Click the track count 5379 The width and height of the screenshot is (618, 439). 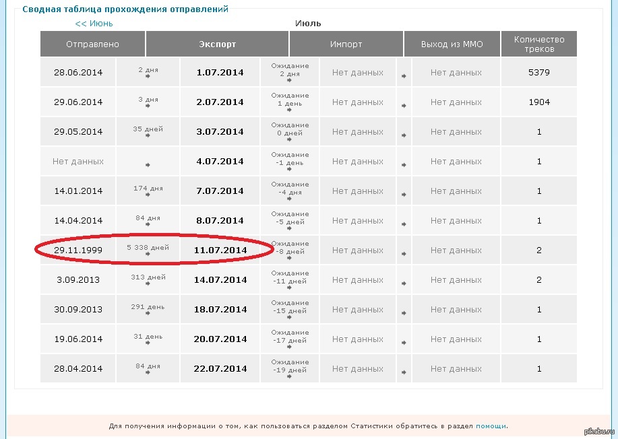pyautogui.click(x=538, y=73)
